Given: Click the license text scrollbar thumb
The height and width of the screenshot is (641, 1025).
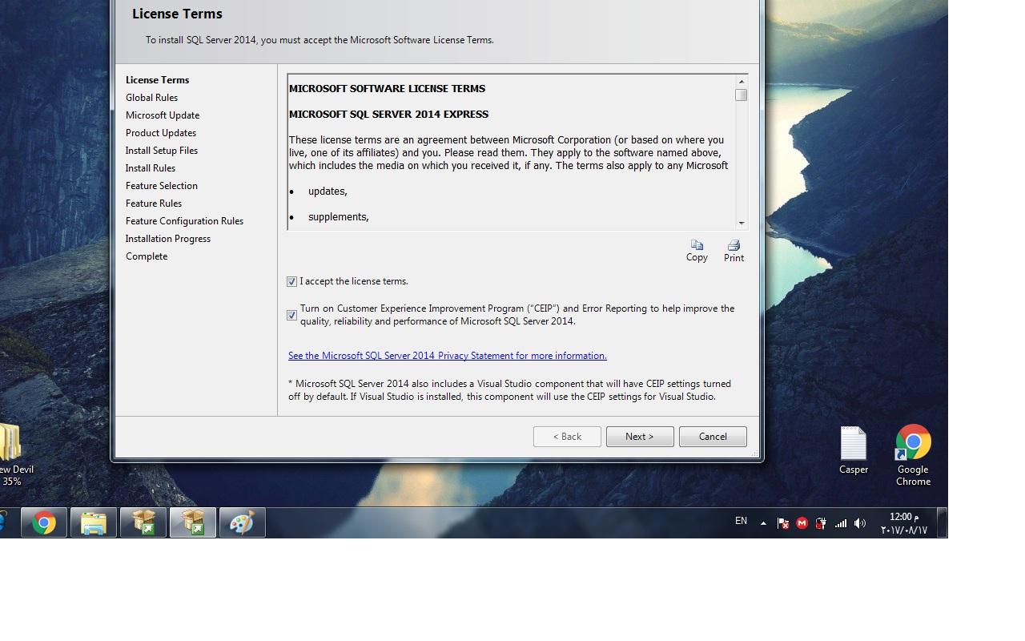Looking at the screenshot, I should tap(742, 95).
